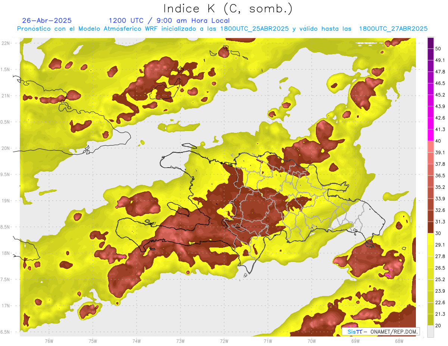Screen dimensions: 448x346
Task: Click the colorbar value '43.9'
Action: click(x=440, y=106)
